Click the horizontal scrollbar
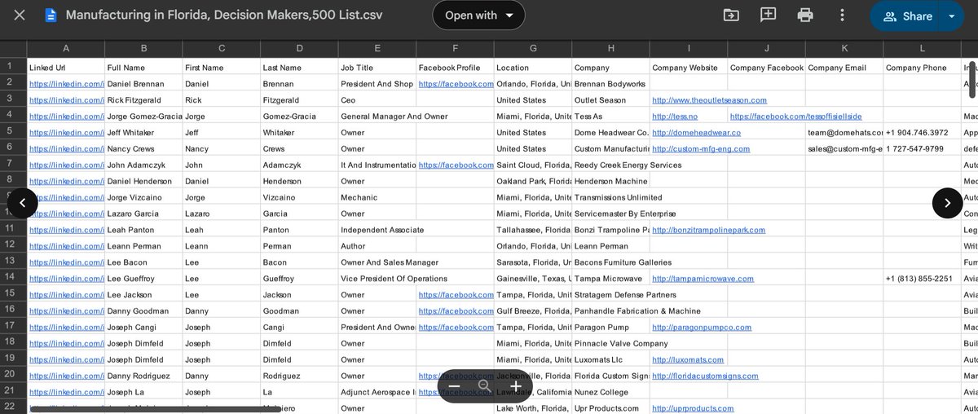Screen dimensions: 978x414 [156, 408]
